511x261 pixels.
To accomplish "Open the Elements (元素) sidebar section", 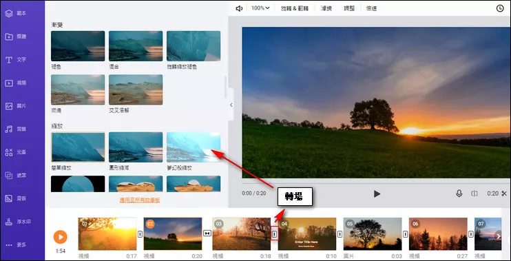I will (15, 152).
